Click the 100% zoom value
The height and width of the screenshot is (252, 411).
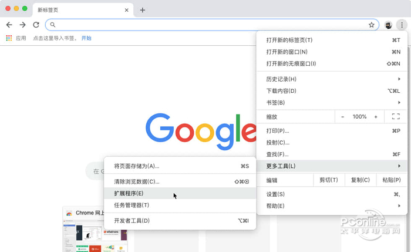(x=359, y=117)
